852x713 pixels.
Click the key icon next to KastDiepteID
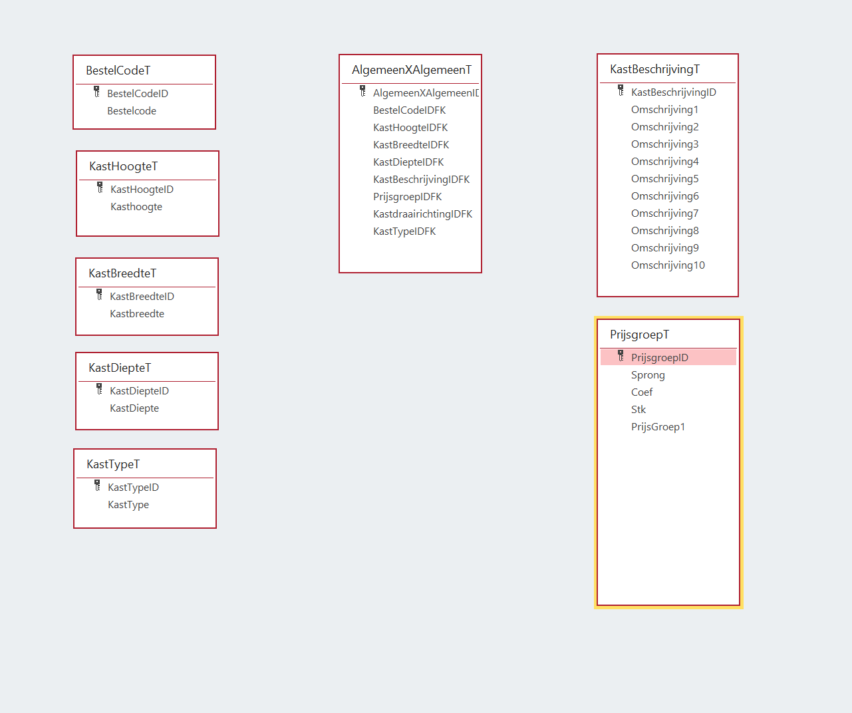pyautogui.click(x=99, y=389)
